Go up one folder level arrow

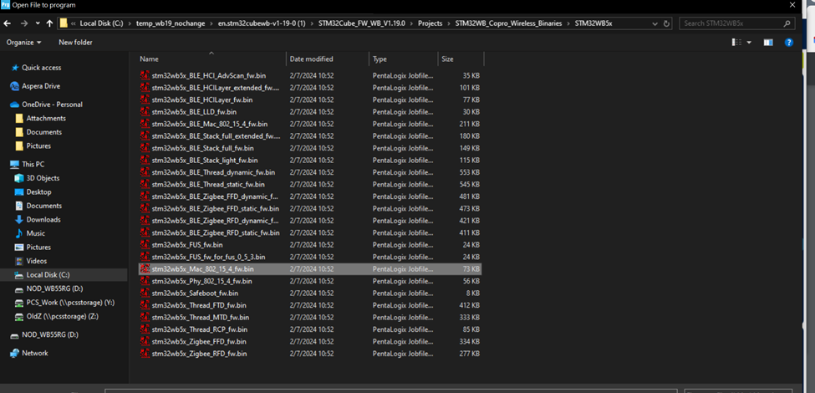pos(49,23)
